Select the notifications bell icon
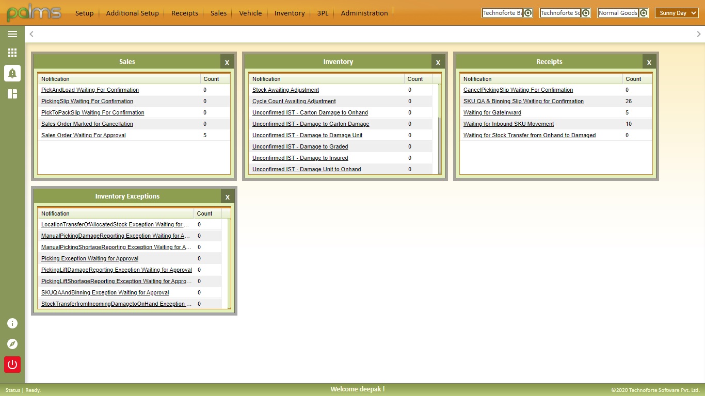 click(12, 73)
